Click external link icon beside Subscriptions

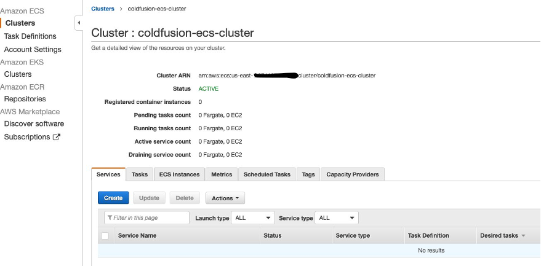click(57, 137)
